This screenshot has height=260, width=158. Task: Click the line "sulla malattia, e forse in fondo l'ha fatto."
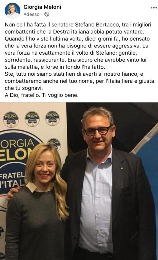(x=55, y=67)
